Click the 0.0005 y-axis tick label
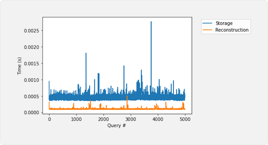268x145 pixels. (x=31, y=96)
